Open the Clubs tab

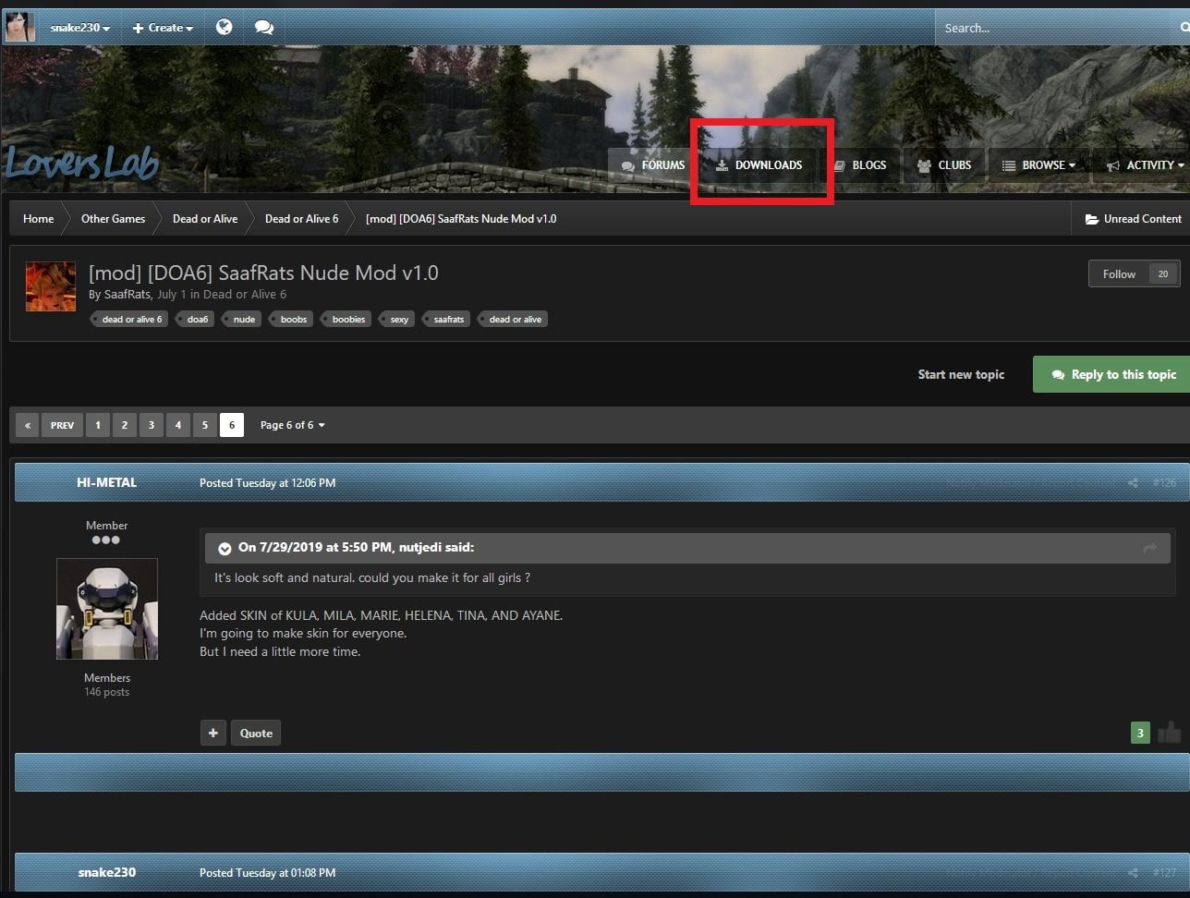[944, 165]
